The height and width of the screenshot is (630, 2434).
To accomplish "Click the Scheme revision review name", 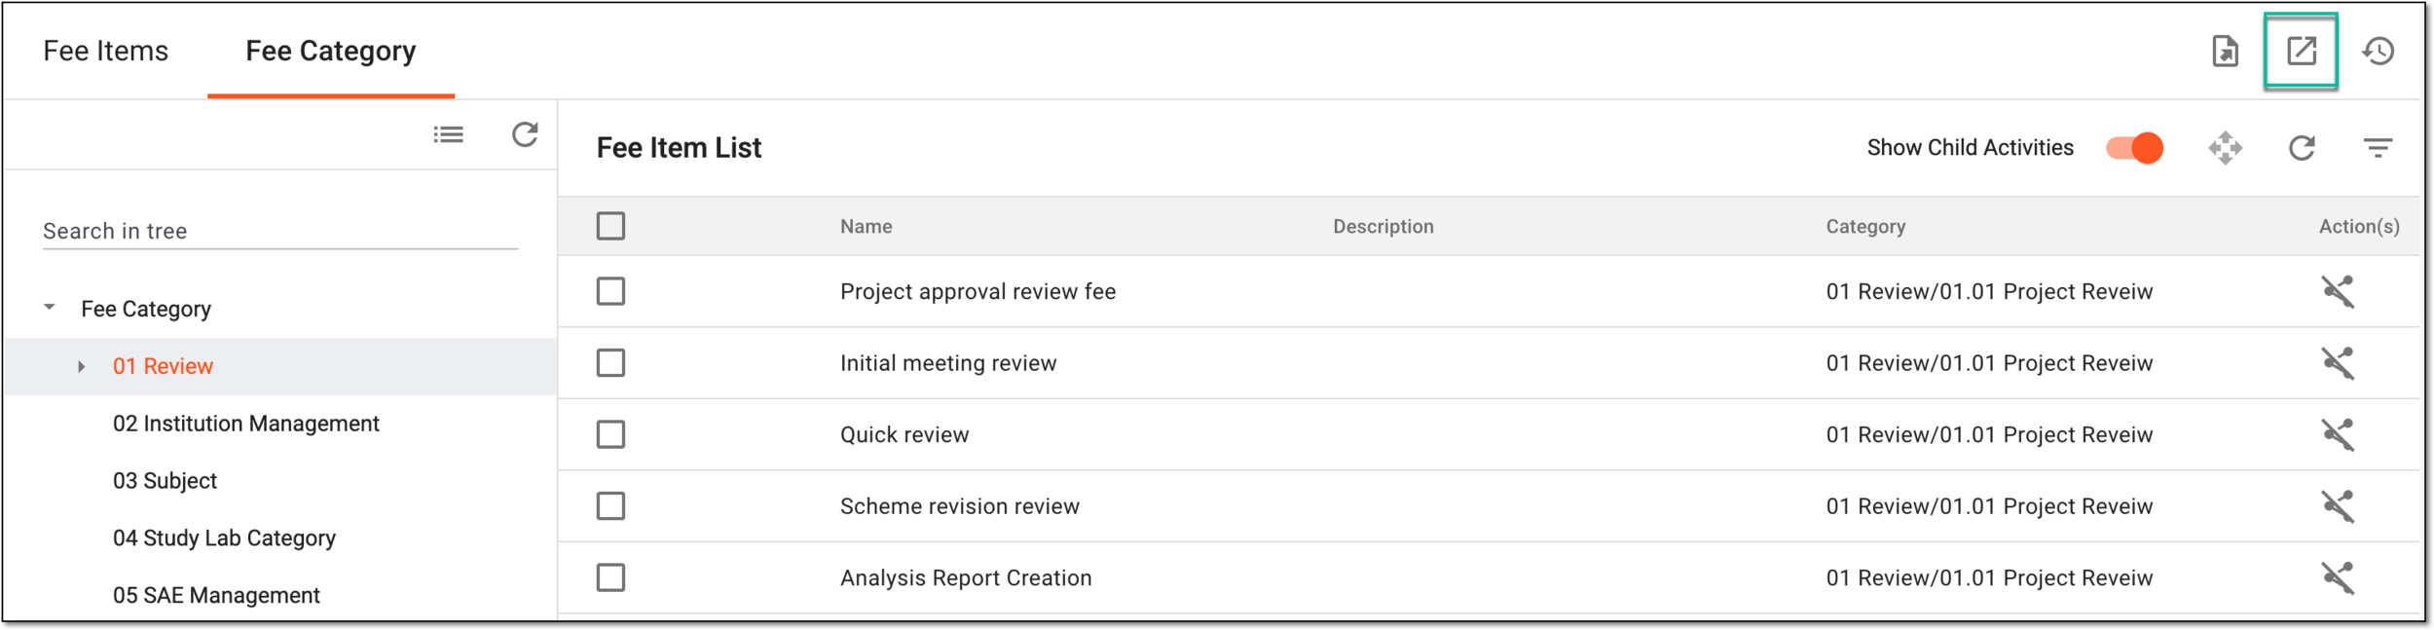I will pos(960,506).
